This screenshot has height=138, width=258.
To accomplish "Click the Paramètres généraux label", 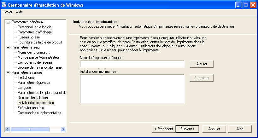I will pos(28,22).
